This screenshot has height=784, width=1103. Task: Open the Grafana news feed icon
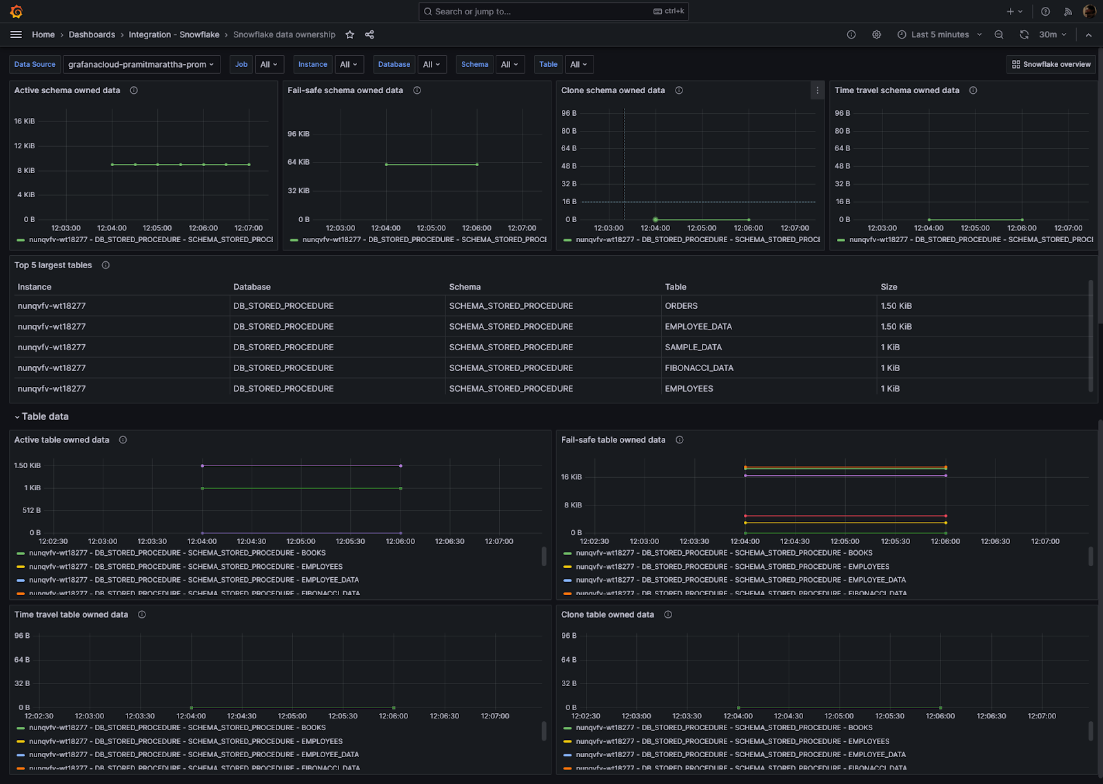(x=1068, y=11)
